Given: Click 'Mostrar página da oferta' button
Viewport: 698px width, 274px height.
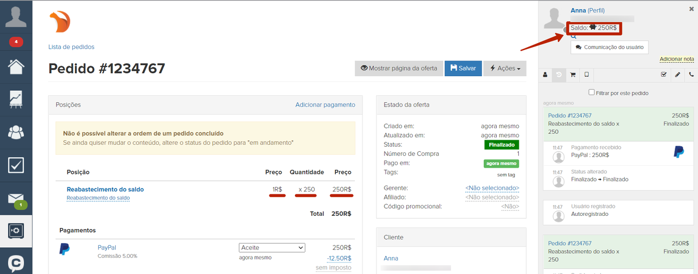Looking at the screenshot, I should tap(399, 68).
